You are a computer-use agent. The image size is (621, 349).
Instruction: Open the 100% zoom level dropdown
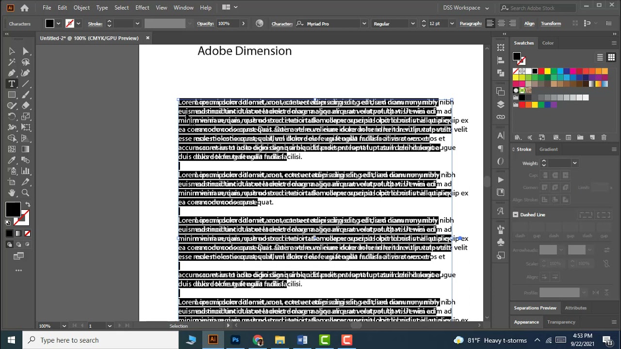pyautogui.click(x=64, y=326)
